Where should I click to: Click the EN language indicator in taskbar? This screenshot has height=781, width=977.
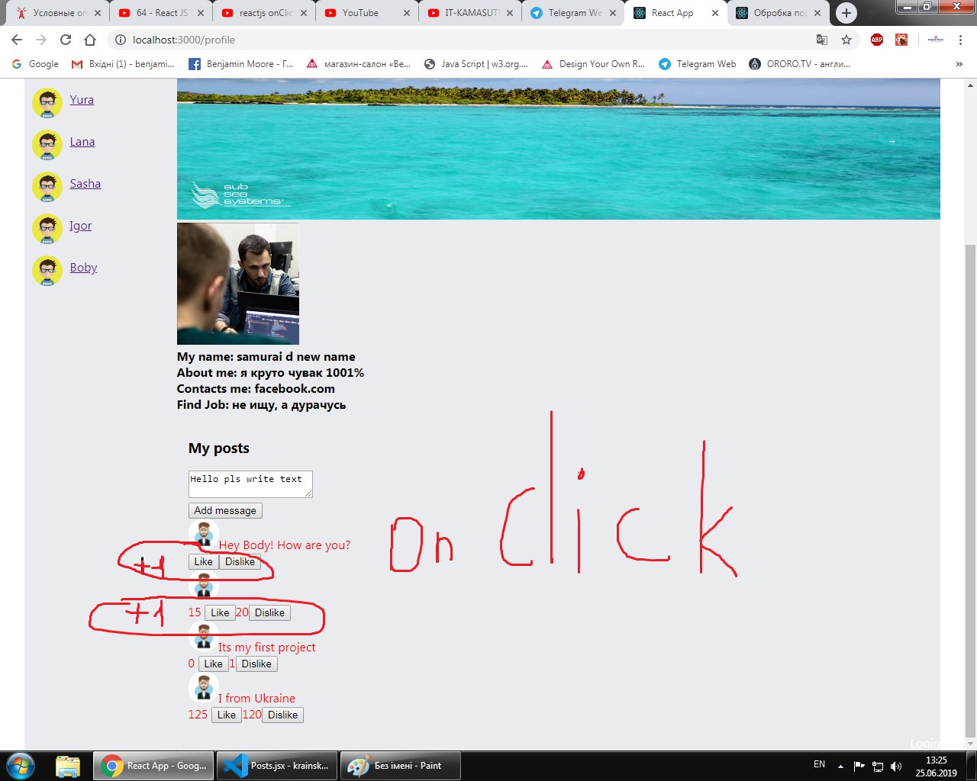tap(819, 764)
